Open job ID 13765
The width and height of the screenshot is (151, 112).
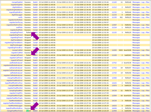point(114,73)
